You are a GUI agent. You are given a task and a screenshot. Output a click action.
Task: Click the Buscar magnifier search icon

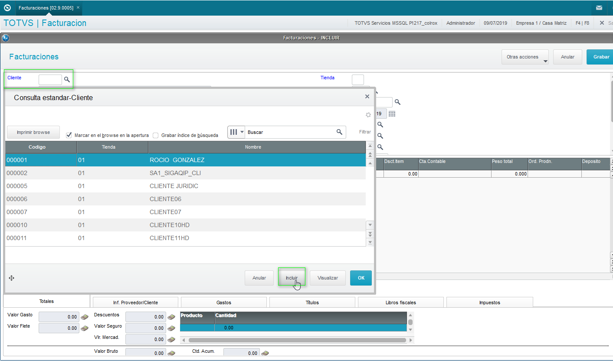tap(339, 132)
